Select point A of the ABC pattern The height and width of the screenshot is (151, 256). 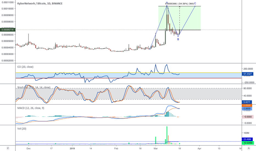tap(167, 3)
